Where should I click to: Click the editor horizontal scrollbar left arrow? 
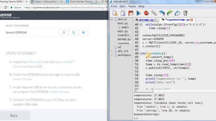135,91
